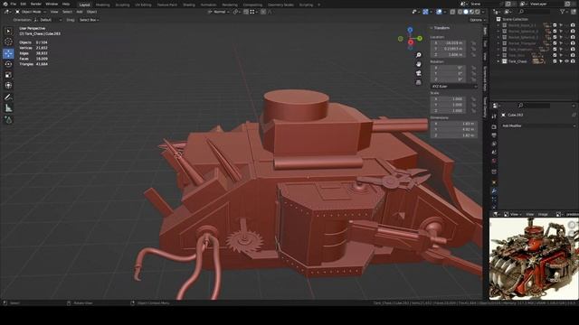579x325 pixels.
Task: Select the Annotate pencil tool
Action: (x=8, y=97)
